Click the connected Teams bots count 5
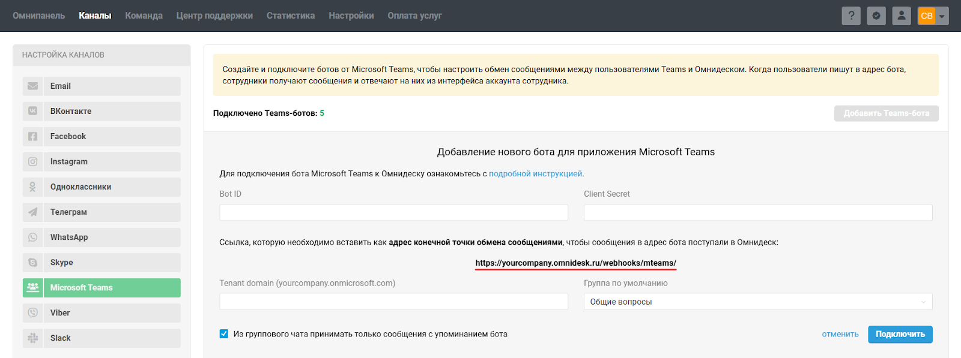 [x=322, y=113]
